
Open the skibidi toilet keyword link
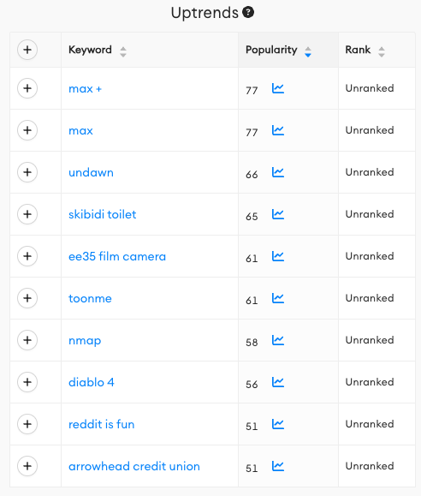click(103, 214)
